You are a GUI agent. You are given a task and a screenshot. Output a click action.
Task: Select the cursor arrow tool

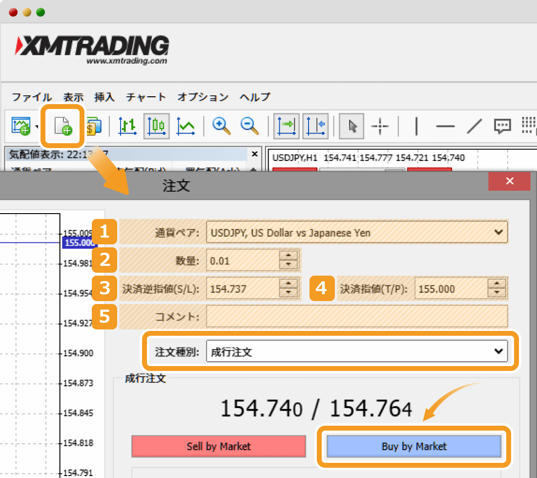pos(351,126)
